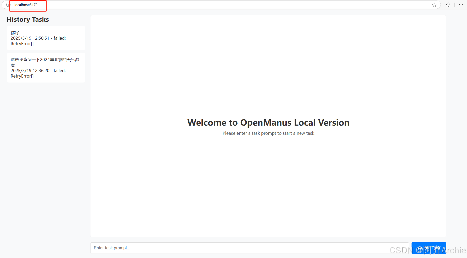Click the blue Create Task button
467x258 pixels.
tap(429, 248)
